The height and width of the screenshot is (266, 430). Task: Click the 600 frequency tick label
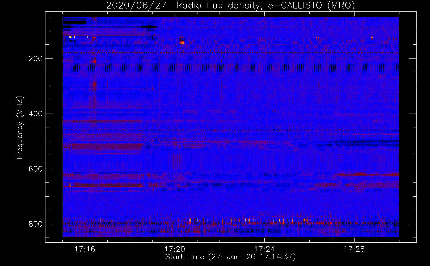36,169
